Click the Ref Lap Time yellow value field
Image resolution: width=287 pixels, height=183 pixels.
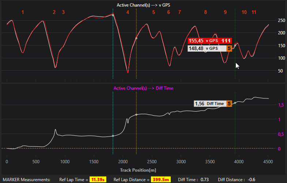[x=98, y=179]
